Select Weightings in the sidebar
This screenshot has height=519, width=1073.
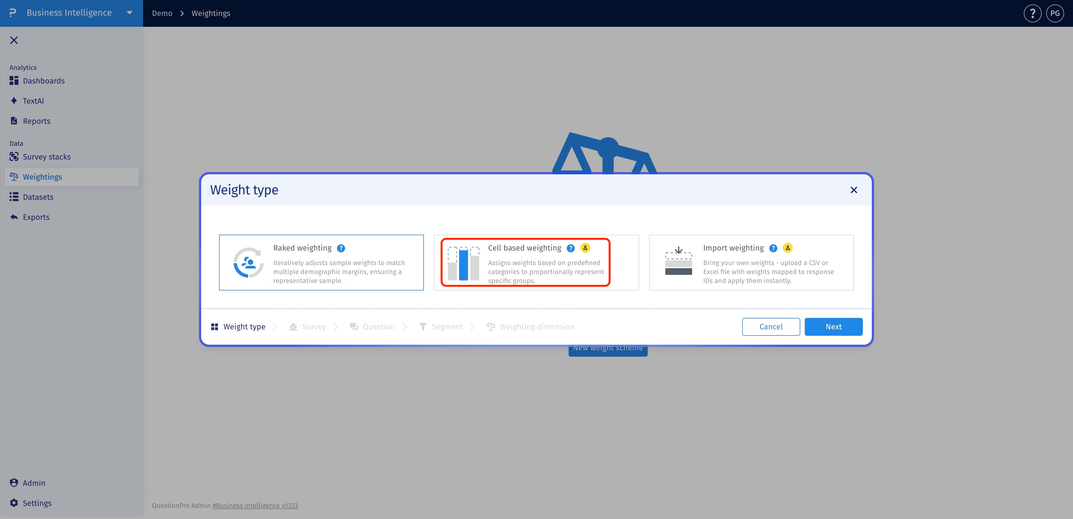[x=72, y=177]
